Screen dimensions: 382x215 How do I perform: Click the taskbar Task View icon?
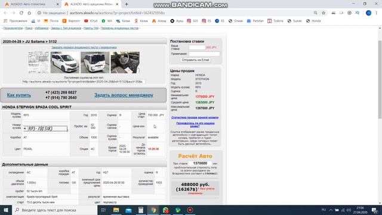pos(103,210)
